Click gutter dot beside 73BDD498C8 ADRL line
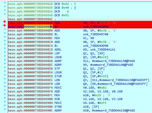The height and width of the screenshot is (113, 152). coord(5,48)
